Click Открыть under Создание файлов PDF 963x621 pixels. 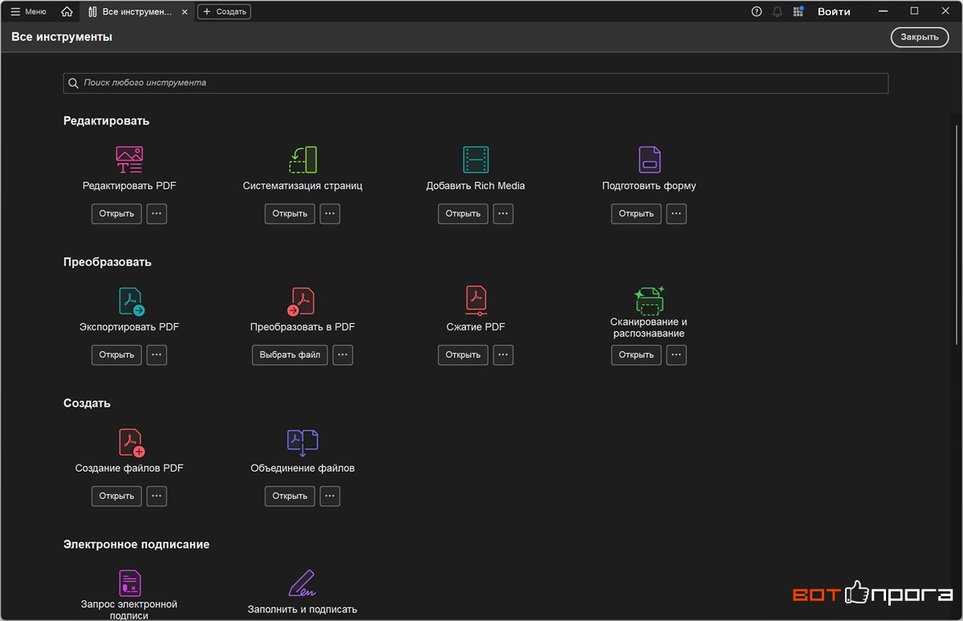tap(116, 496)
